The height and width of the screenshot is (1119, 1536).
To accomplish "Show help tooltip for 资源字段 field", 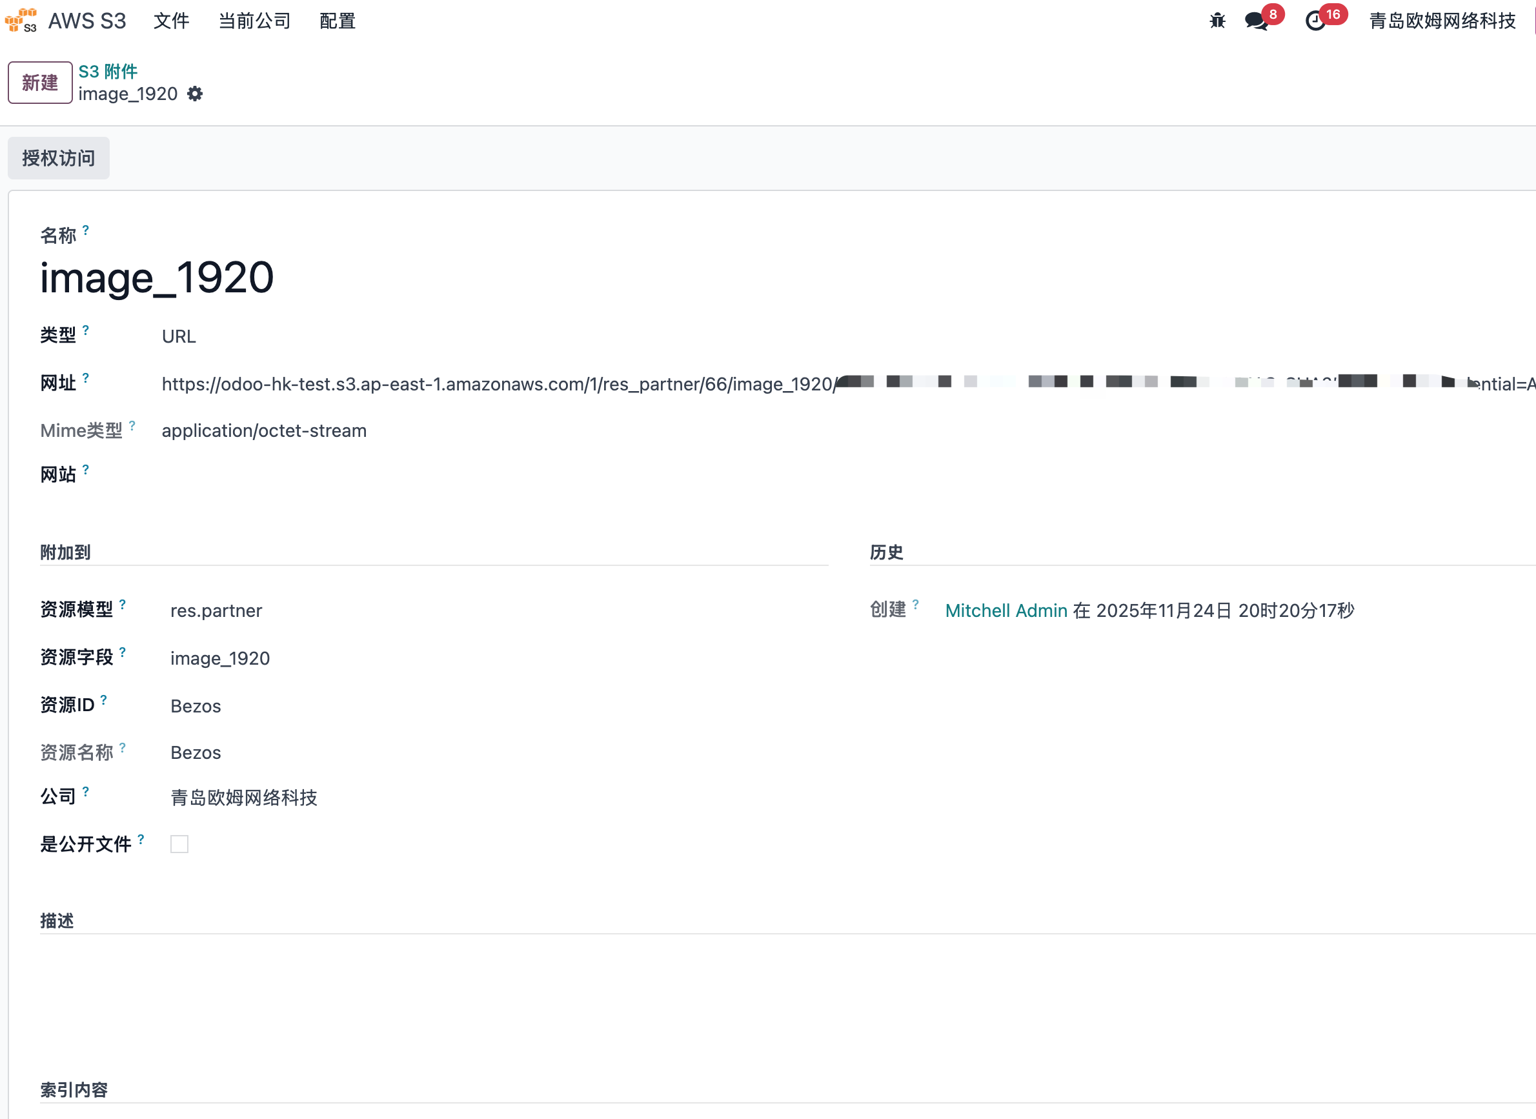I will click(x=123, y=652).
